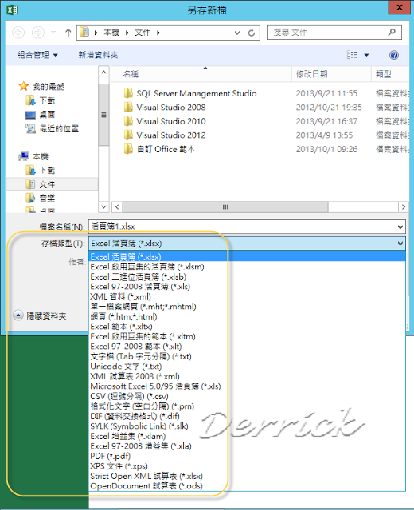Select Visual Studio 2008 folder
This screenshot has width=414, height=510.
tap(171, 108)
